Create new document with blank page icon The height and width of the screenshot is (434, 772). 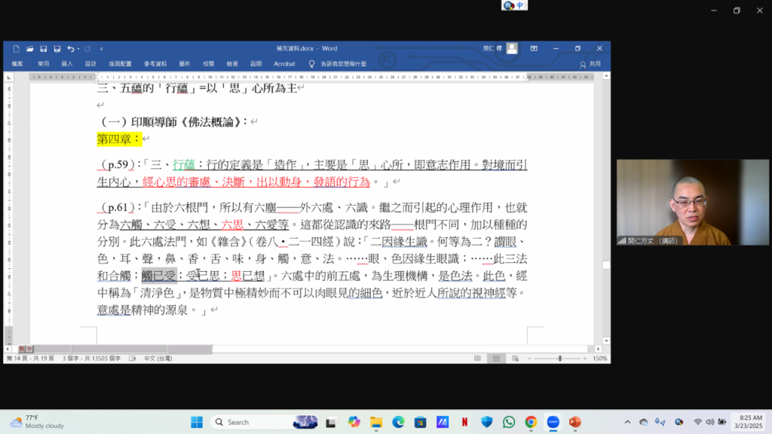pos(16,49)
